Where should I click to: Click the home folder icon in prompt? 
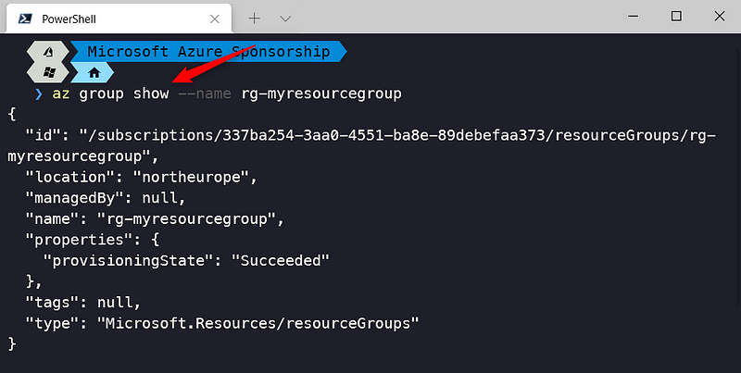94,72
